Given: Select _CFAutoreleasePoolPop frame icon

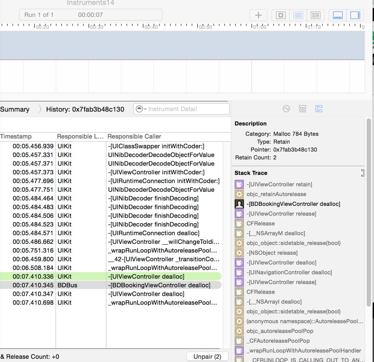Looking at the screenshot, I should (239, 341).
